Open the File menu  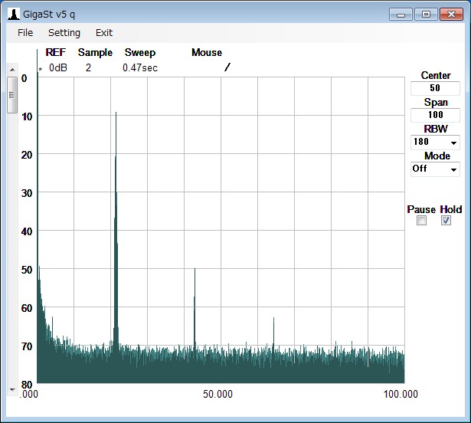[x=25, y=33]
